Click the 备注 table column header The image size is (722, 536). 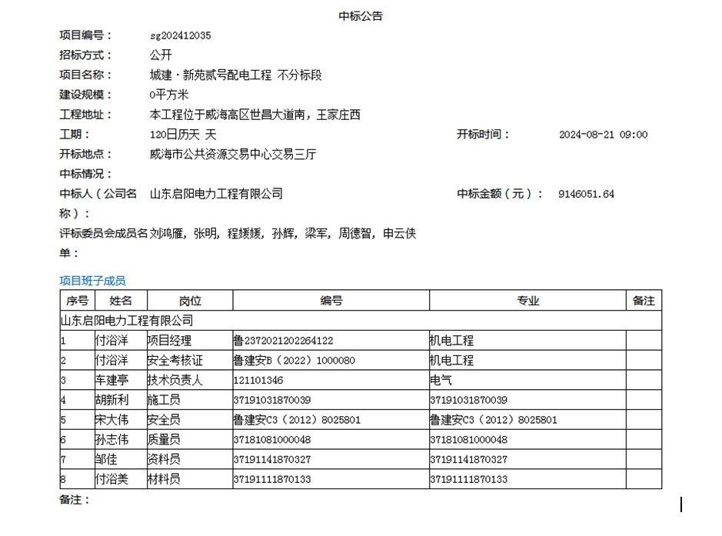[644, 301]
